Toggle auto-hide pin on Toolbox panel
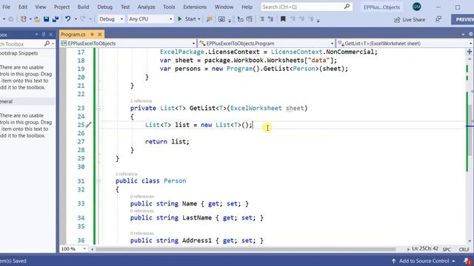 [x=44, y=35]
